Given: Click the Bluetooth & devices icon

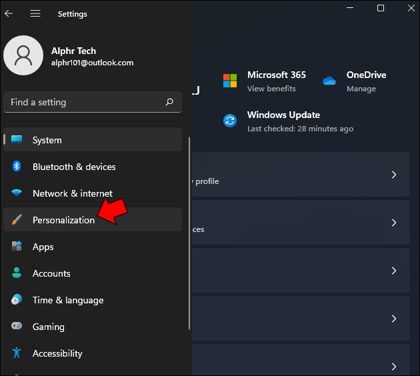Looking at the screenshot, I should click(17, 167).
